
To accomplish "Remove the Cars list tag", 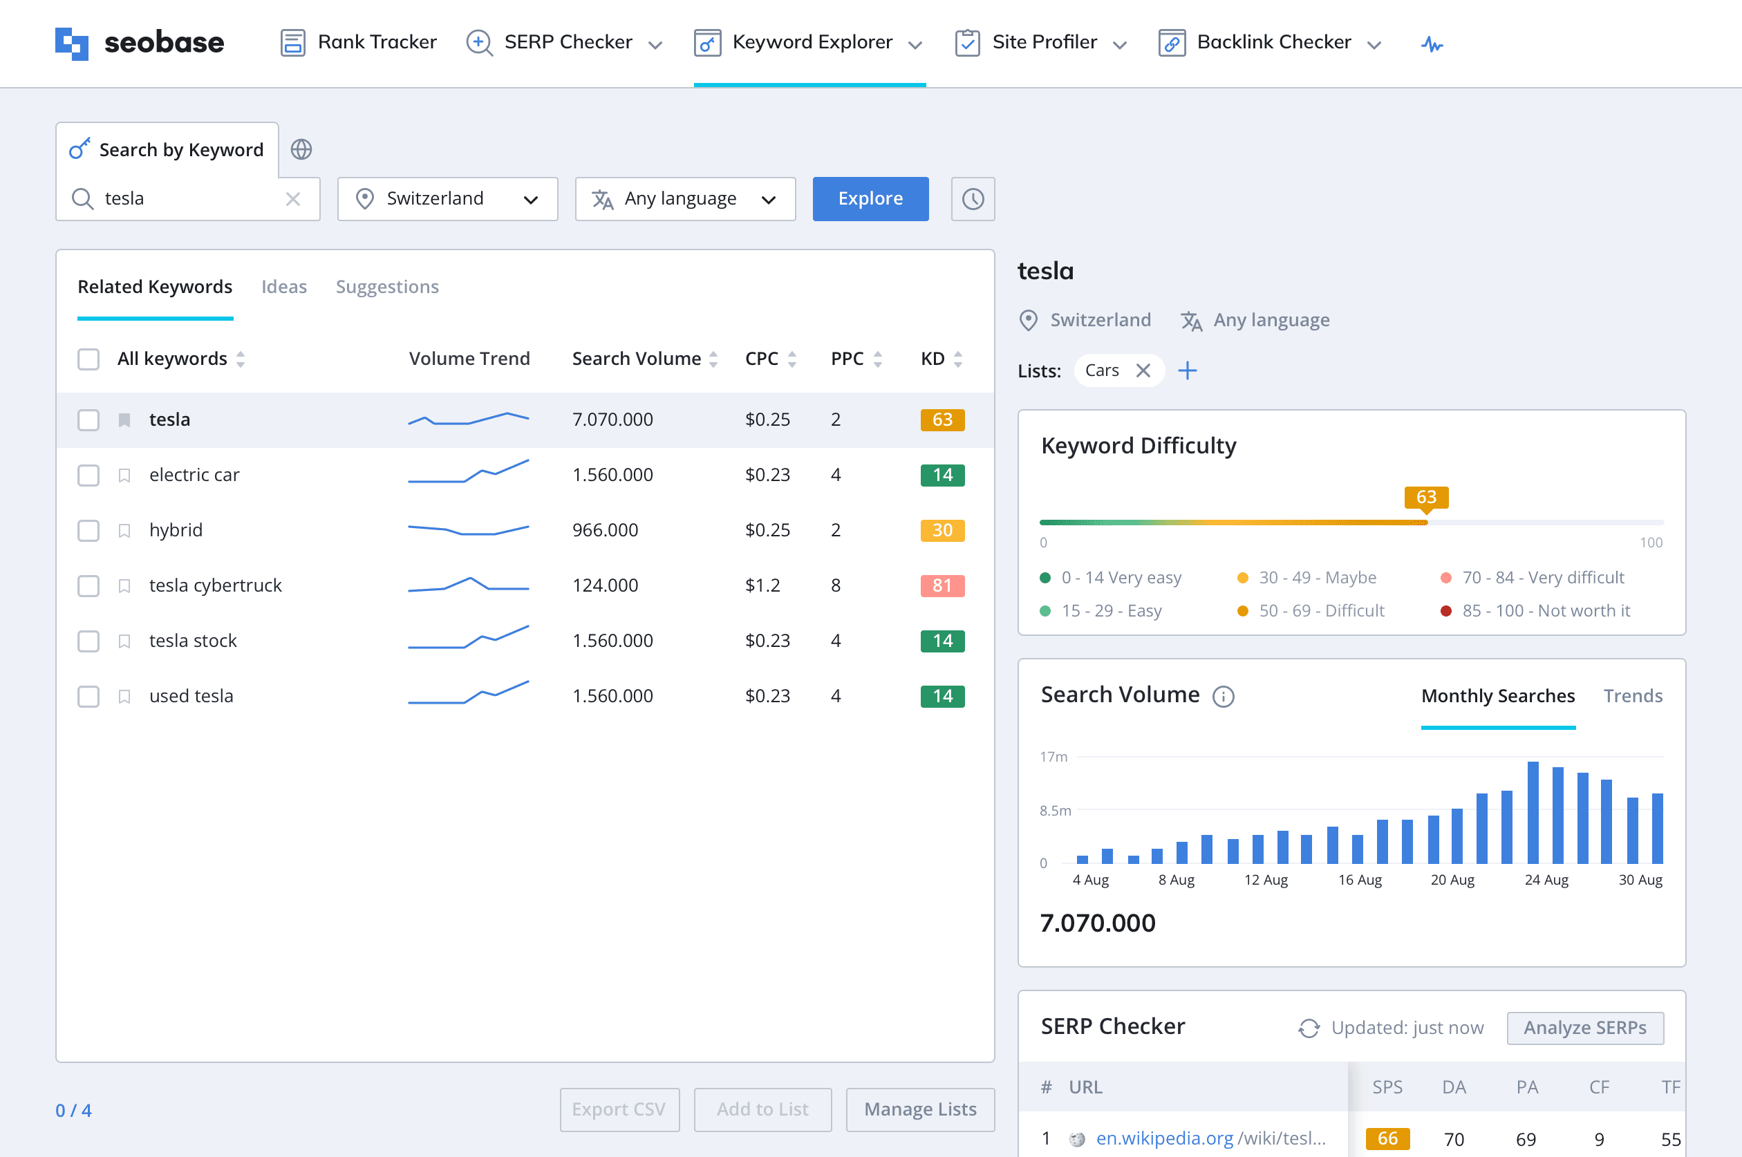I will 1143,370.
